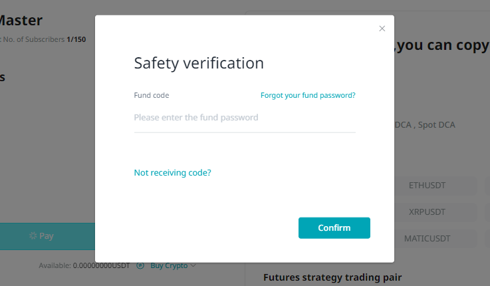The image size is (490, 286).
Task: Click the loading spinner icon on the Pay button
Action: [33, 235]
